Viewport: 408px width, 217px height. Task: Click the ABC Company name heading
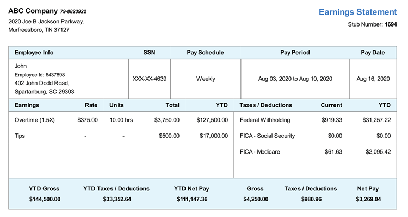pyautogui.click(x=33, y=11)
